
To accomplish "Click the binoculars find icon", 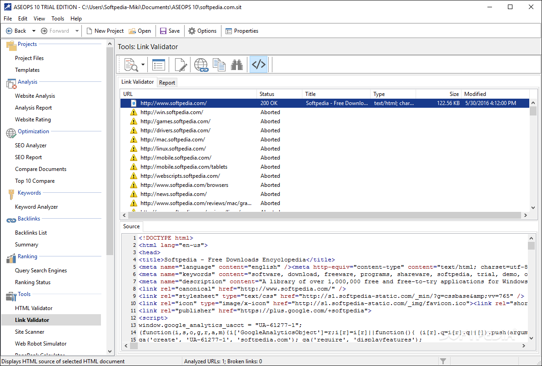I will (x=237, y=65).
